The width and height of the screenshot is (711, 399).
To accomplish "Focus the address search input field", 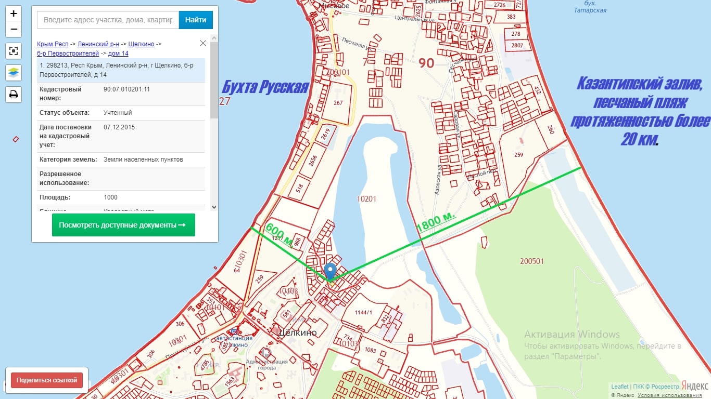I will click(108, 20).
